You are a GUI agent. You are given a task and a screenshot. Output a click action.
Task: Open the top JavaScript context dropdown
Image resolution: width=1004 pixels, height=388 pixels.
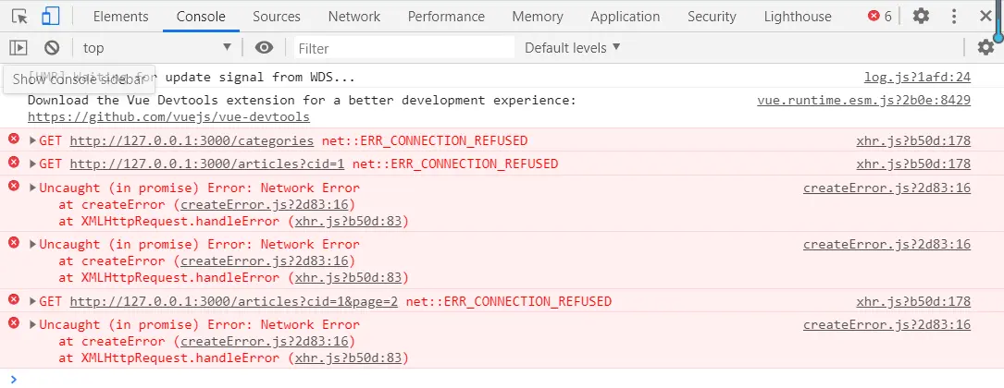click(156, 48)
